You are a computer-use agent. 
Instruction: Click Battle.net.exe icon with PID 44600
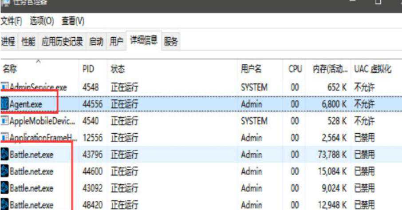click(x=5, y=171)
